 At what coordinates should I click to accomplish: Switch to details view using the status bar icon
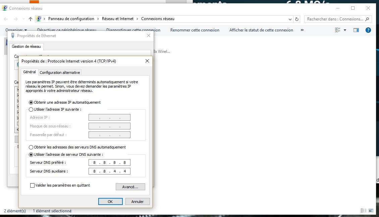click(x=364, y=210)
